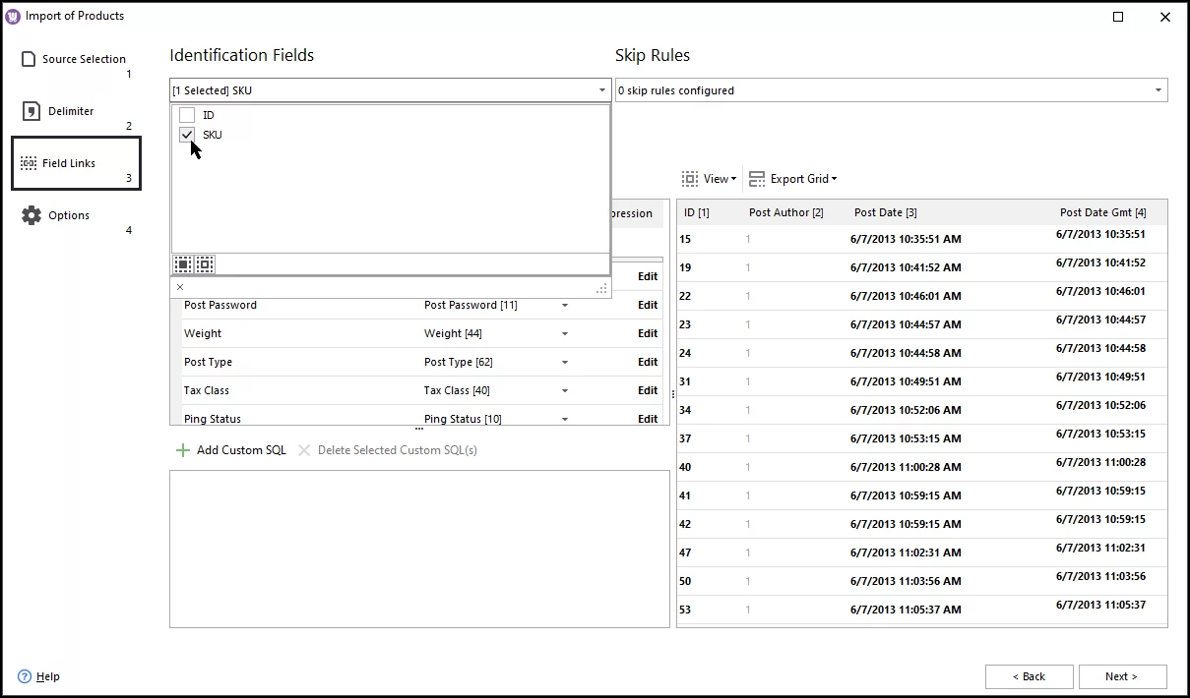1190x698 pixels.
Task: Click the Export Grid icon on the grid toolbar
Action: 757,179
